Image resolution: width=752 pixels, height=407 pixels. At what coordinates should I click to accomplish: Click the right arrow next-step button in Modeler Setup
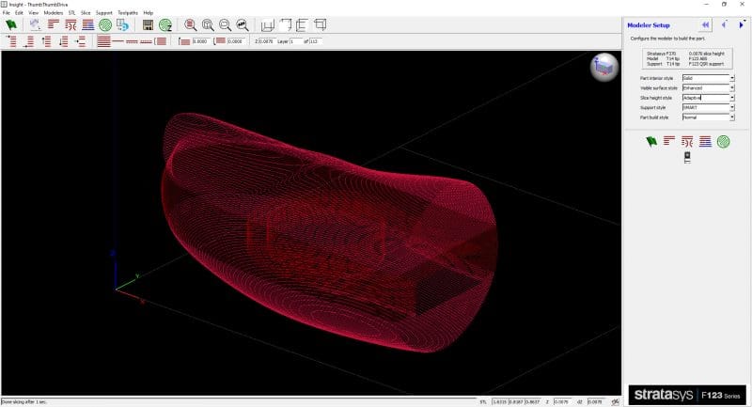739,25
